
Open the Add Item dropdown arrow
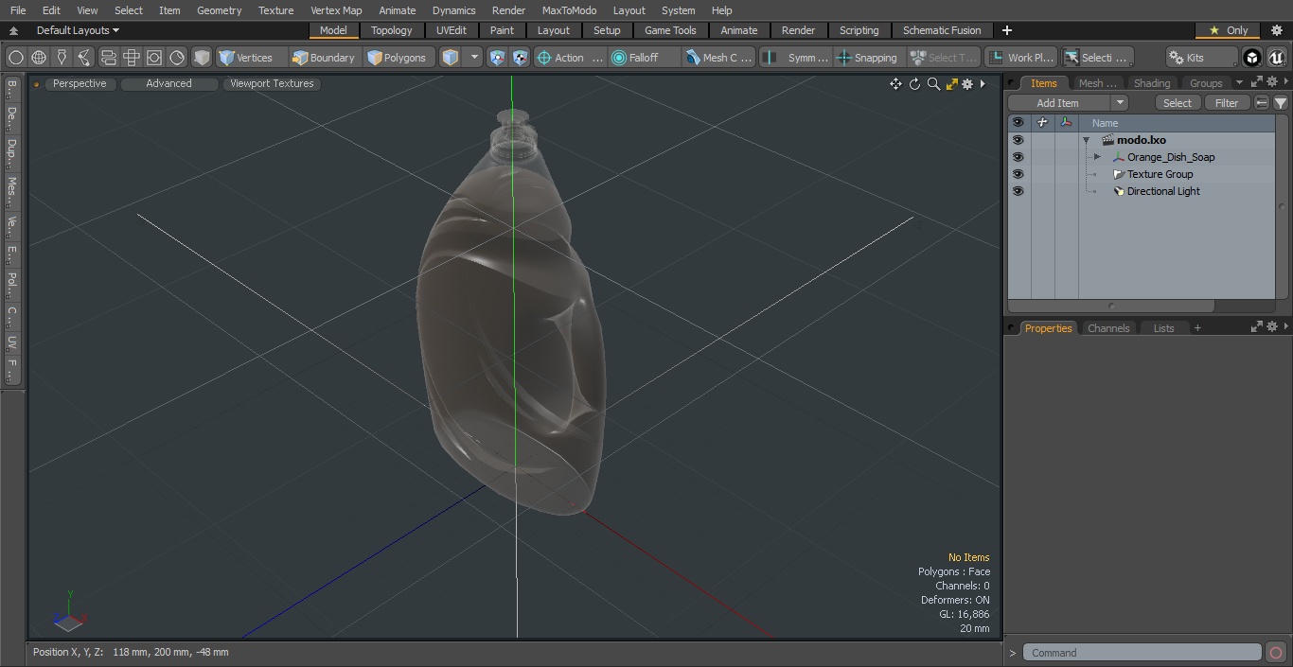[x=1120, y=103]
